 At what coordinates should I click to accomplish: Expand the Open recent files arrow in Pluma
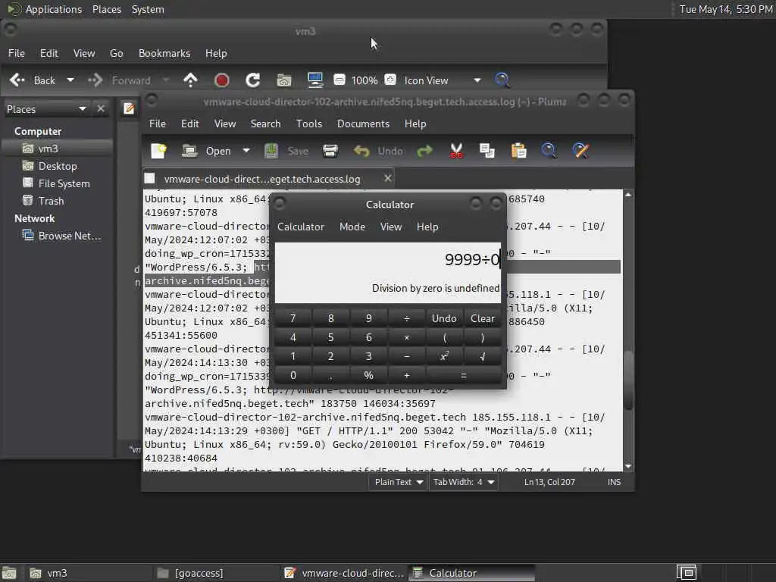(x=246, y=151)
